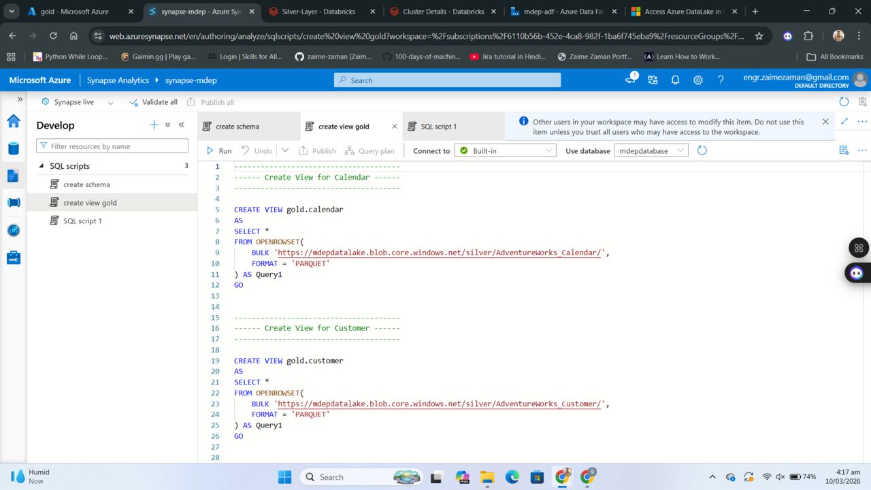Click the synapse-mdep workspace breadcrumb
Viewport: 871px width, 490px height.
click(x=191, y=80)
